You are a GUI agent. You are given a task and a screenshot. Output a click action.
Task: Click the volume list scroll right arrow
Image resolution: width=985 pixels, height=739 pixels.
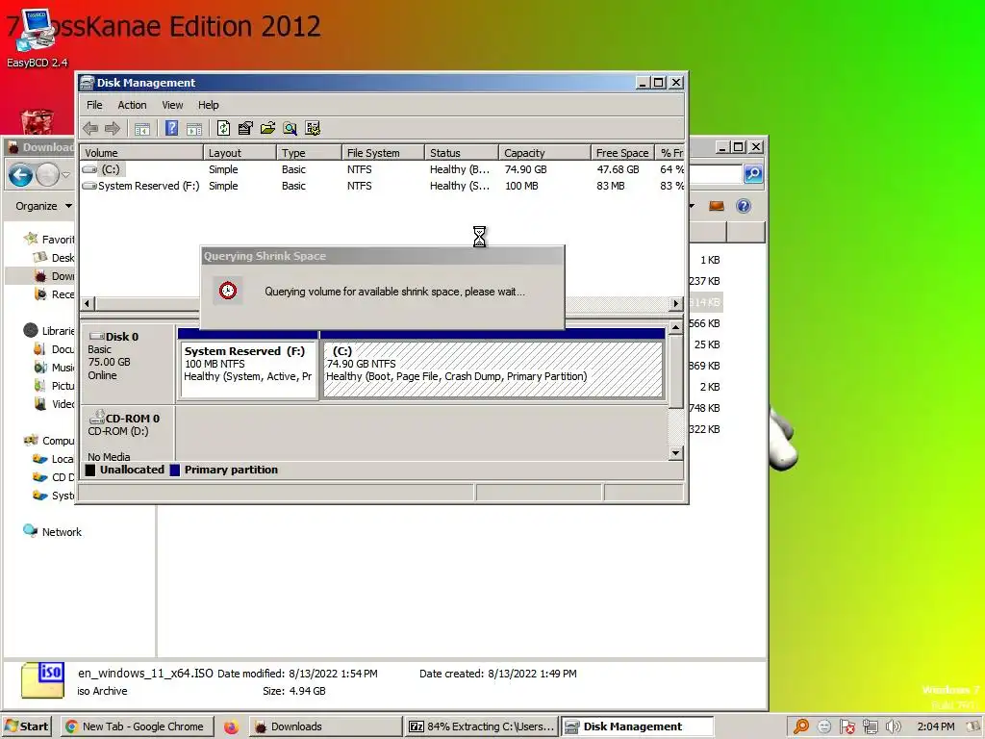click(676, 303)
